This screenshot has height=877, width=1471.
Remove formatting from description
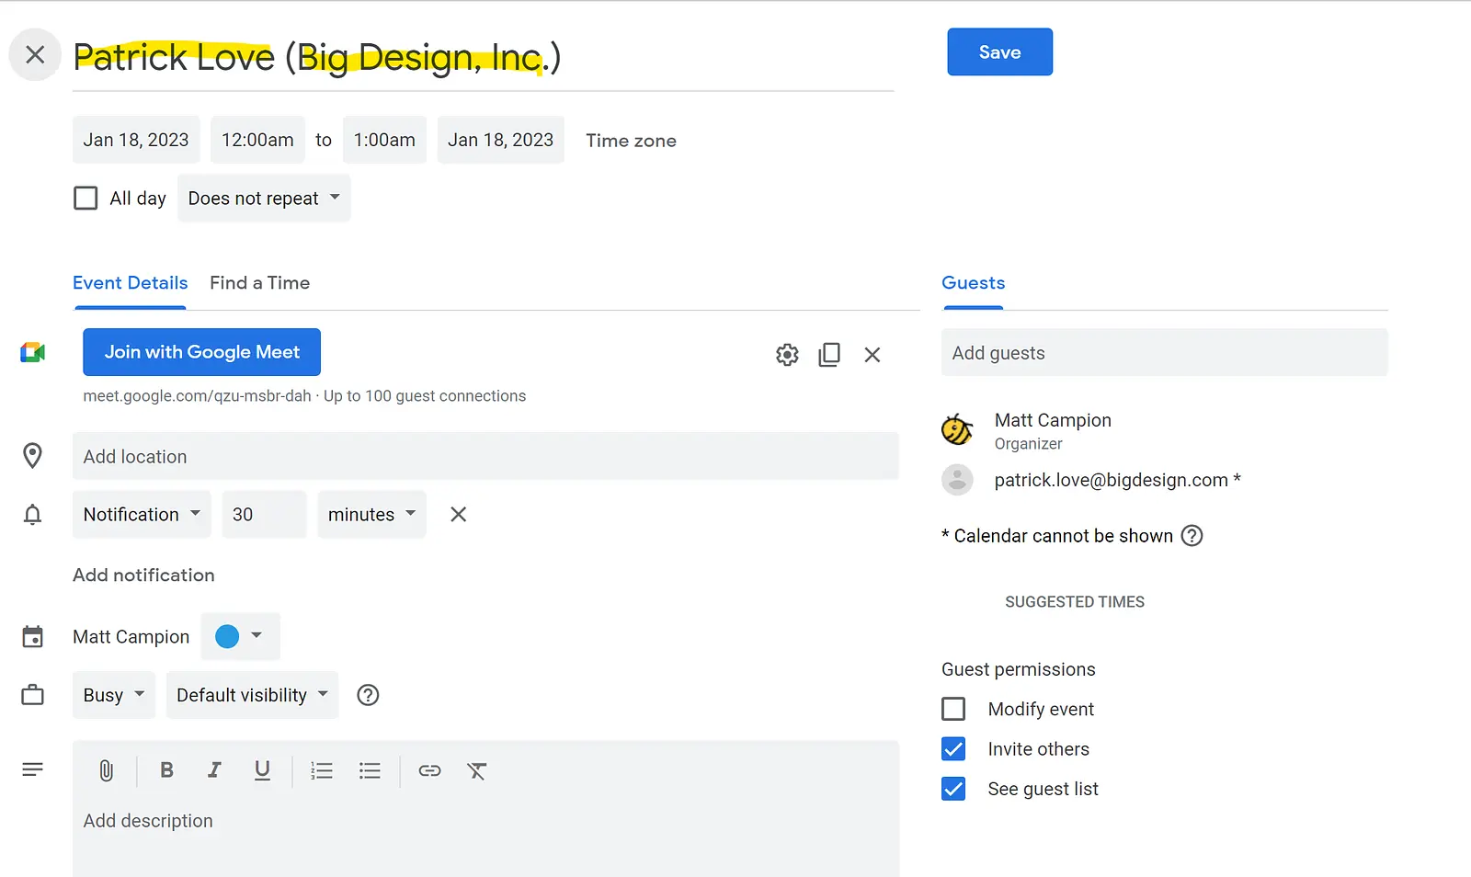click(x=477, y=770)
